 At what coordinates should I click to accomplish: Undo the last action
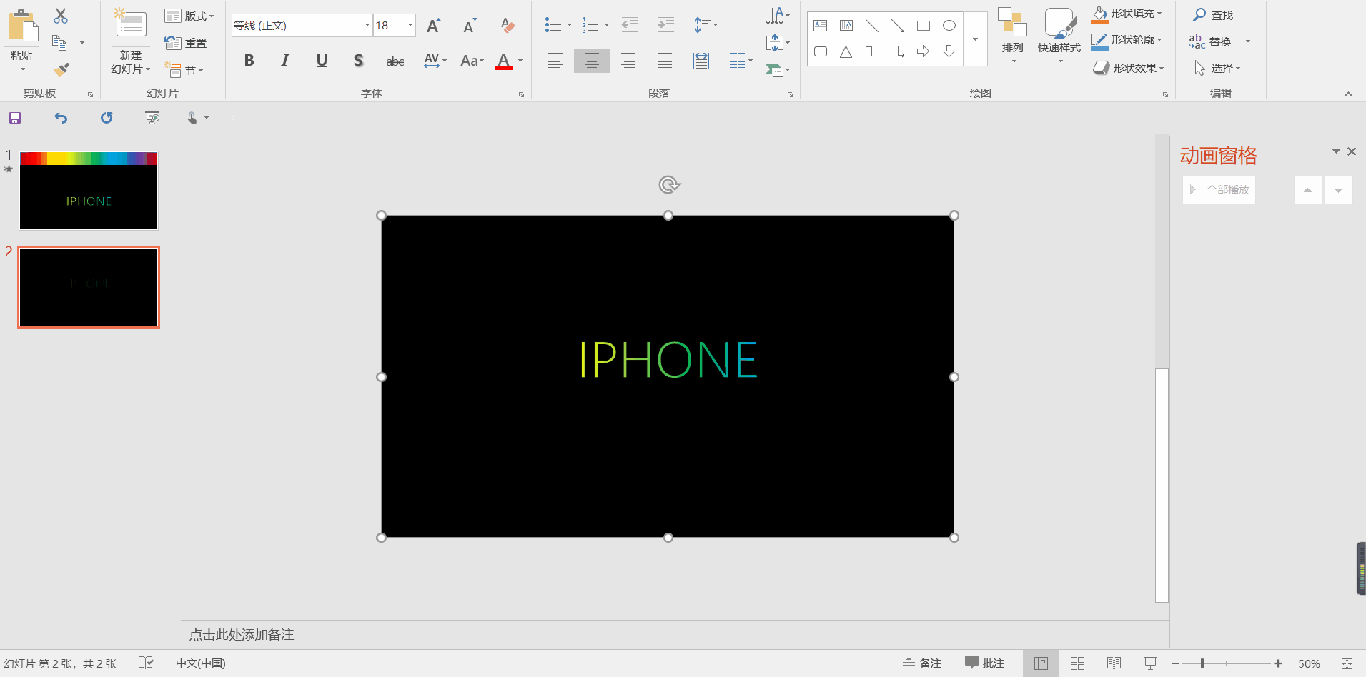61,118
